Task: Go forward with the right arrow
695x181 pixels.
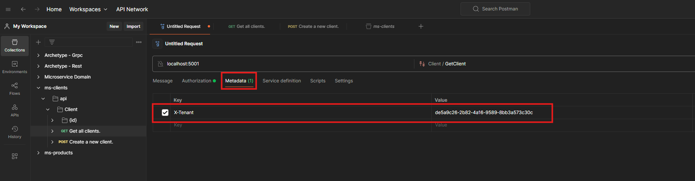Action: tap(37, 9)
